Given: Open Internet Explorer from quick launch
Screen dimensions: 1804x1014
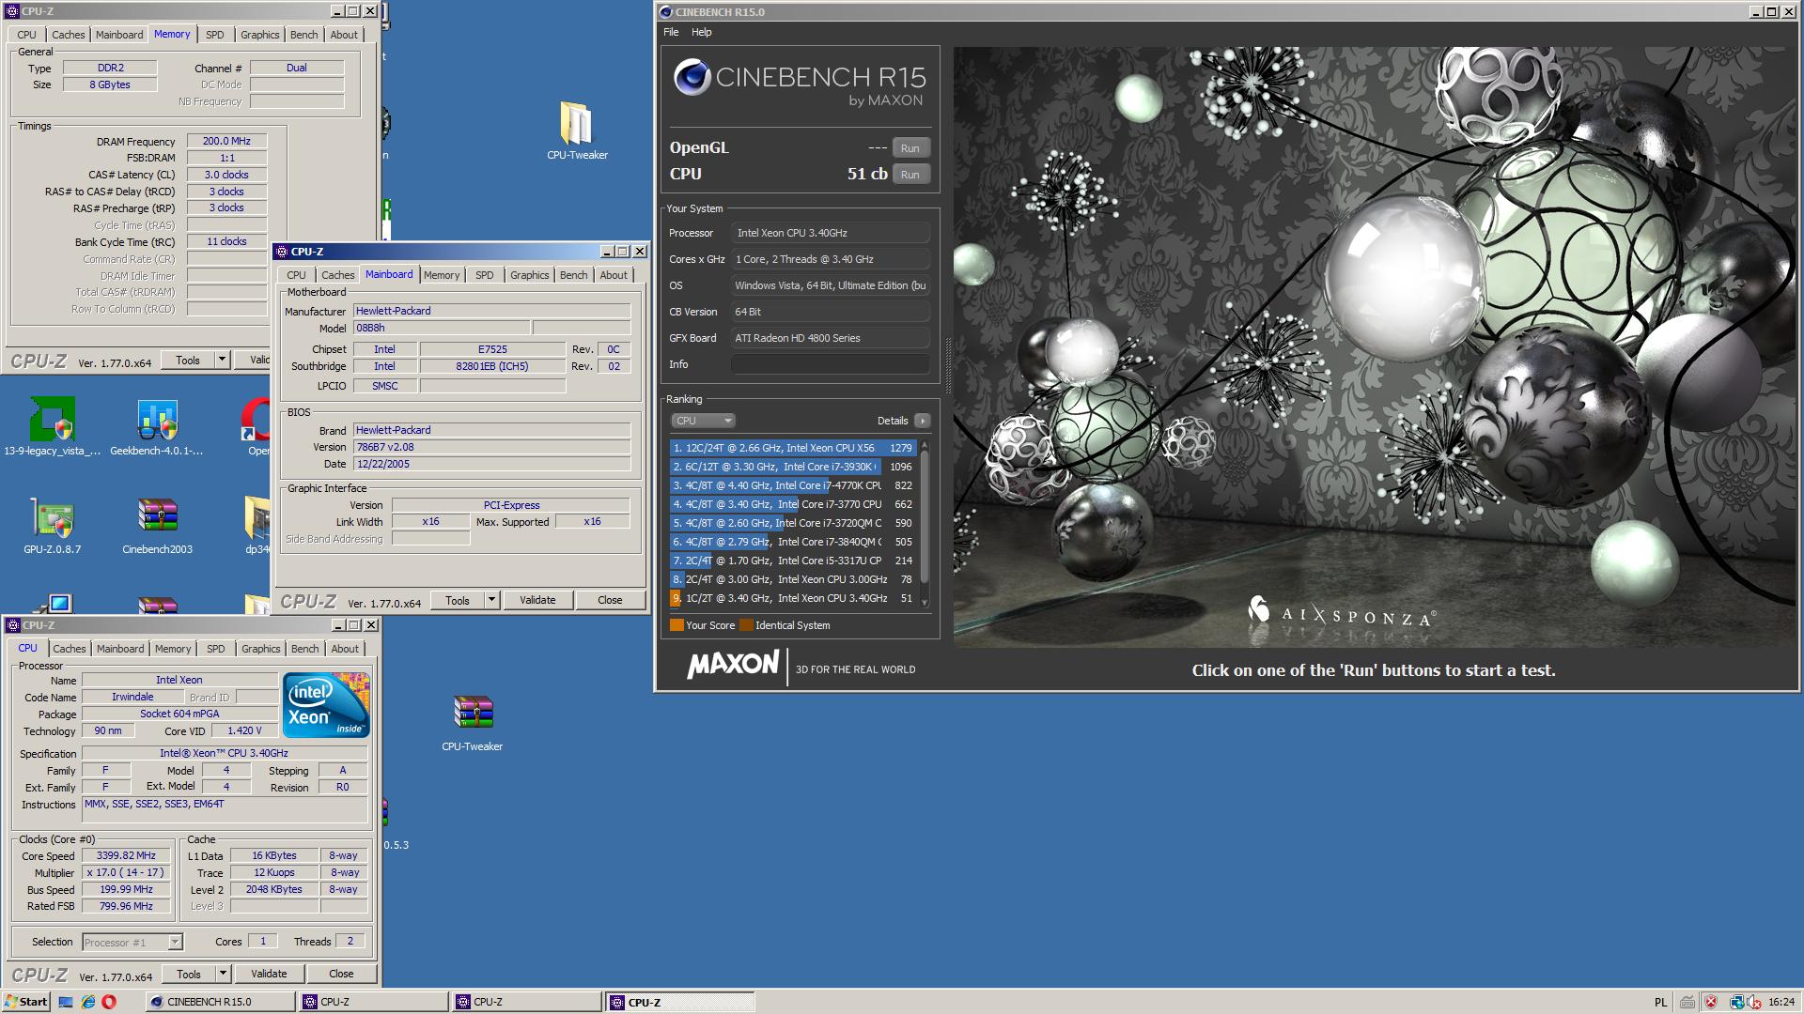Looking at the screenshot, I should click(87, 1002).
